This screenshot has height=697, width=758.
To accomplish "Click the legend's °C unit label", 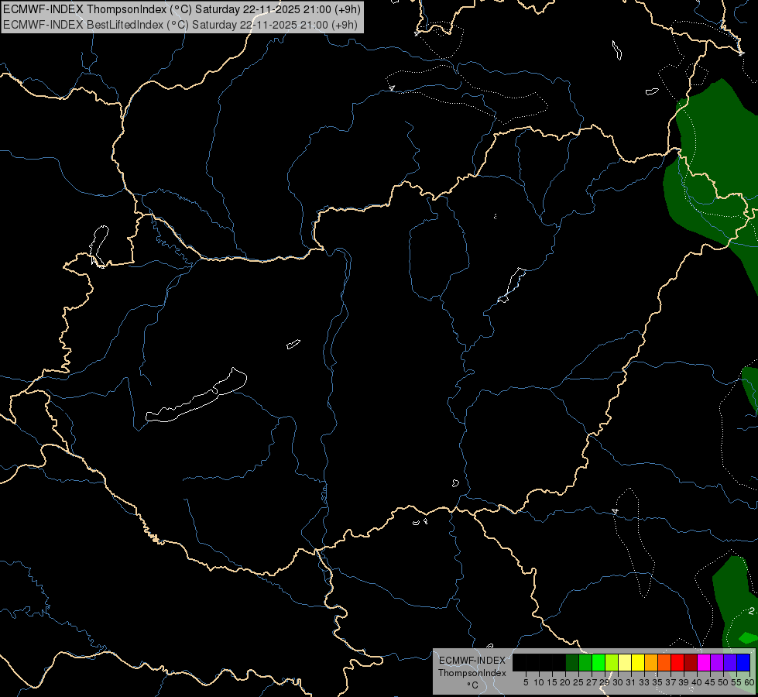I will [x=472, y=685].
